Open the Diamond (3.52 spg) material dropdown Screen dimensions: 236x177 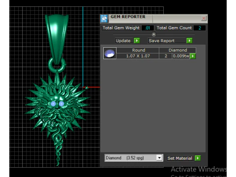(x=134, y=158)
